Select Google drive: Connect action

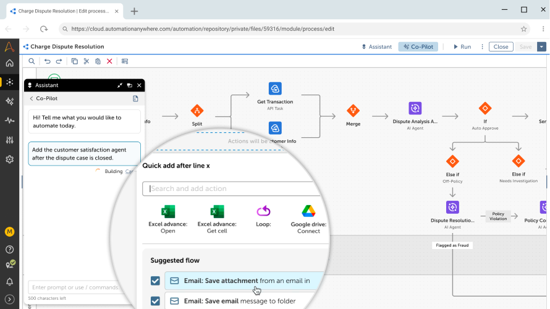[308, 219]
